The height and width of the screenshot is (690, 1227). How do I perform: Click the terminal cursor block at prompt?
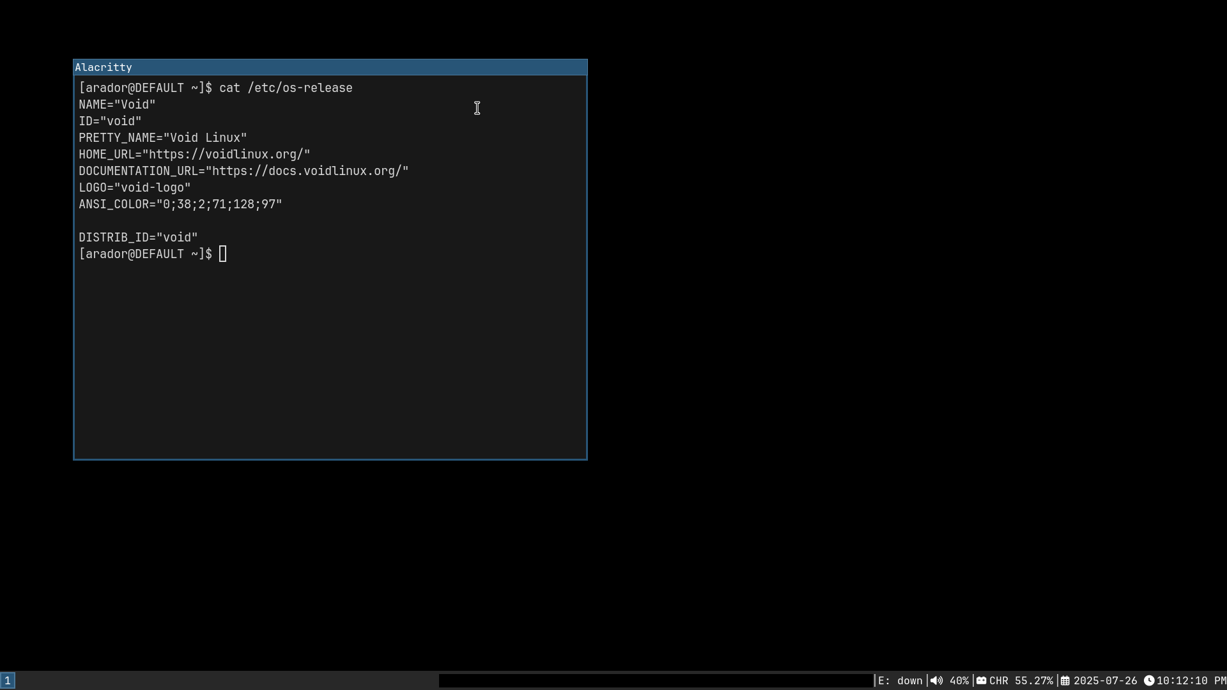222,254
